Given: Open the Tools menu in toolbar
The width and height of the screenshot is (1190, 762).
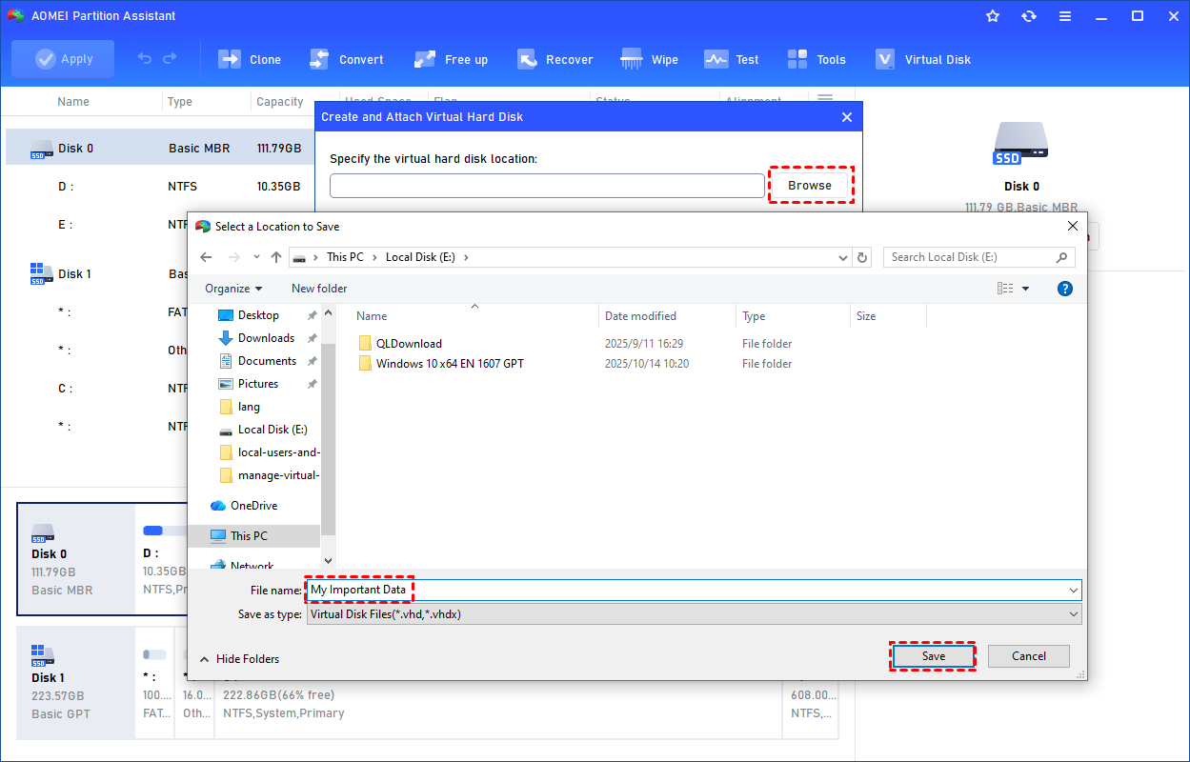Looking at the screenshot, I should 817,59.
